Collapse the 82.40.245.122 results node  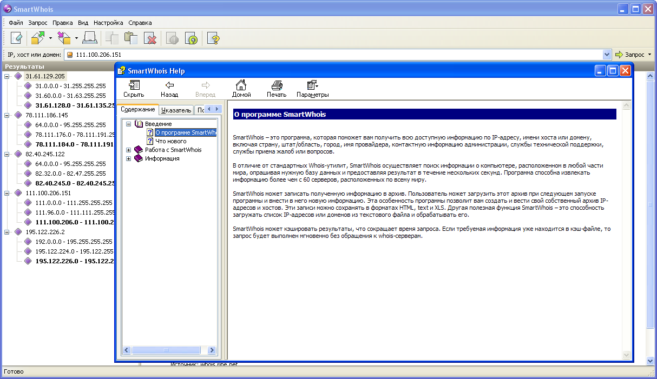click(x=7, y=154)
